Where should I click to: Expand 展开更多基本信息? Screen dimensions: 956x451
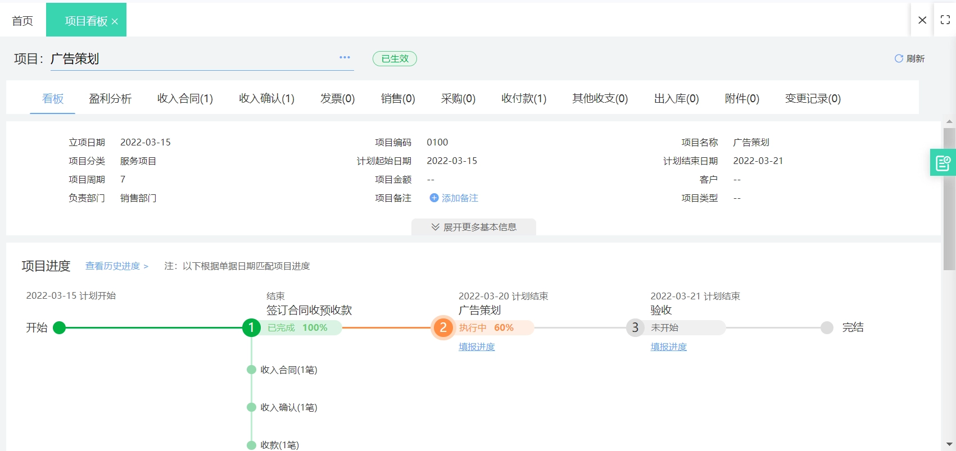pos(474,227)
